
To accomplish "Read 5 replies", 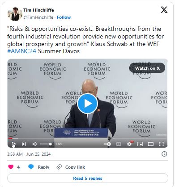I will point(88,178).
